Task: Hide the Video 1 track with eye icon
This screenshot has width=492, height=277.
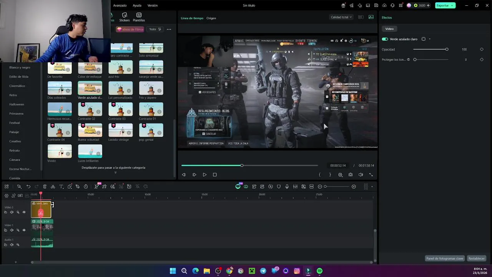Action: [24, 230]
